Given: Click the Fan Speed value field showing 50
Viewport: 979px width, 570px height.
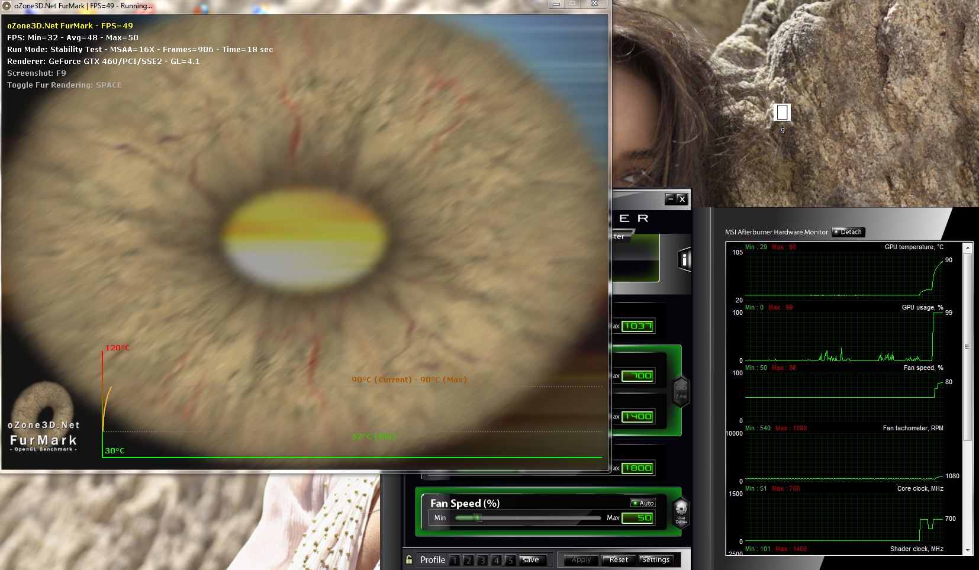Looking at the screenshot, I should 638,518.
